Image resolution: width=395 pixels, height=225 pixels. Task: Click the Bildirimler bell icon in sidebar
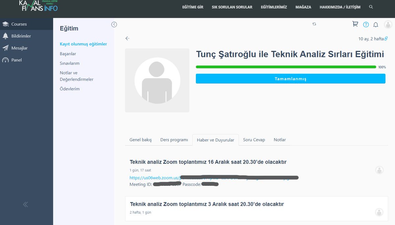click(x=5, y=36)
